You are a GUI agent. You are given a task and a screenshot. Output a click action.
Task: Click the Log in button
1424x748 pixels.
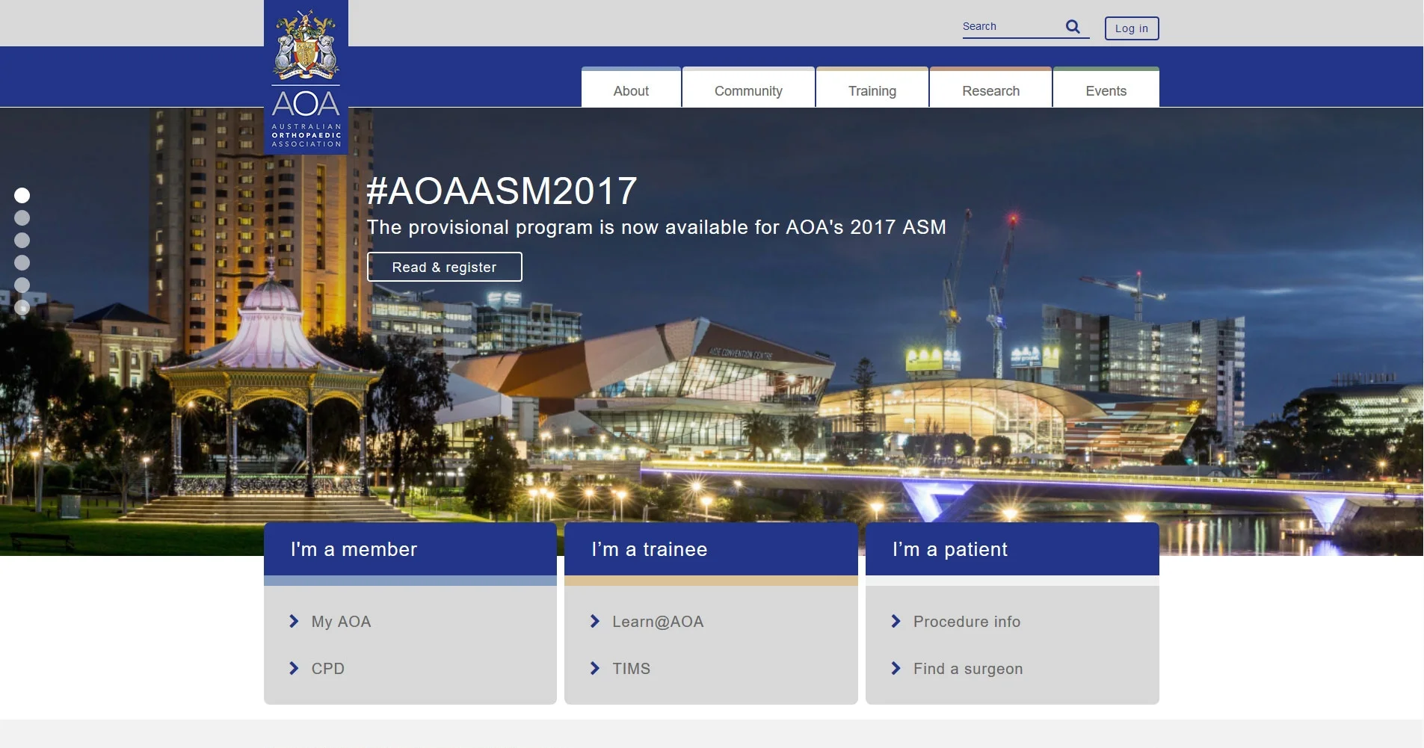1131,28
